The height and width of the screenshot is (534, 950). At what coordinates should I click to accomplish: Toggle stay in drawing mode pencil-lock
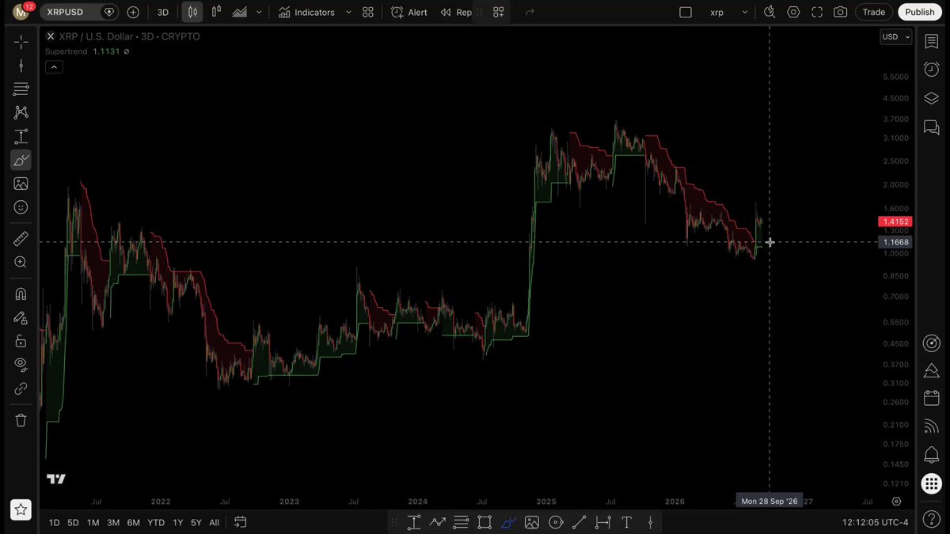(x=21, y=318)
